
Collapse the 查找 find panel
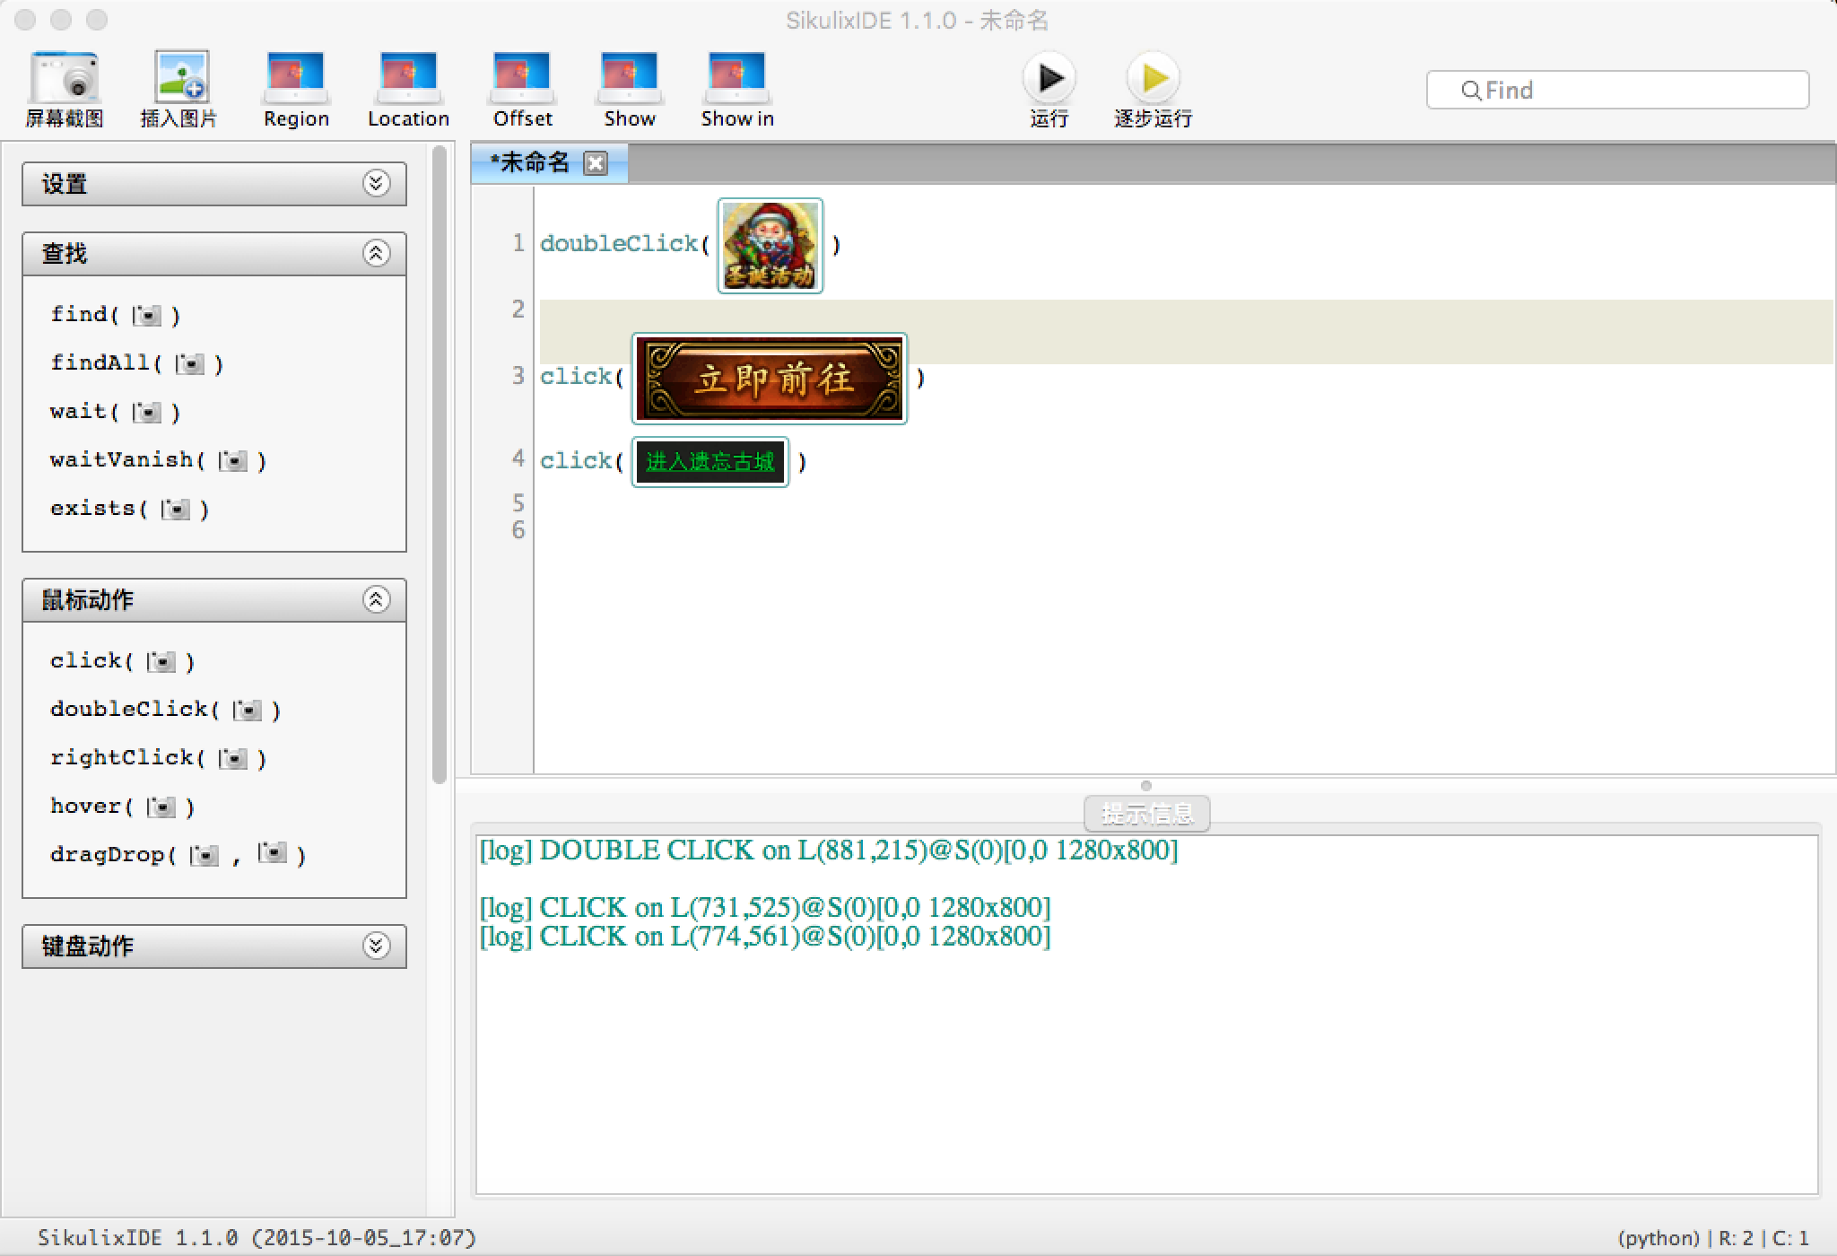click(376, 253)
